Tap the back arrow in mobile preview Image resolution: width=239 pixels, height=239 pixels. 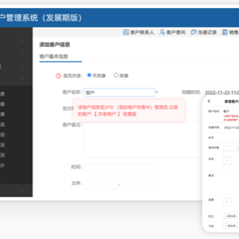pyautogui.click(x=209, y=102)
